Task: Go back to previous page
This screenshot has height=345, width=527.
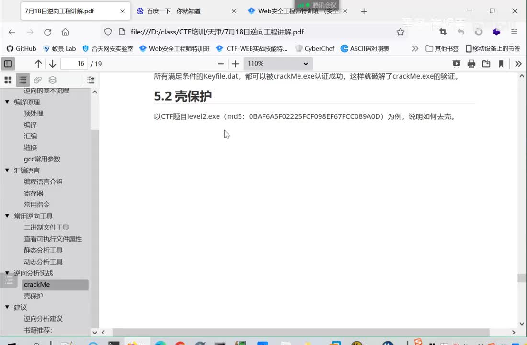Action: 12,32
